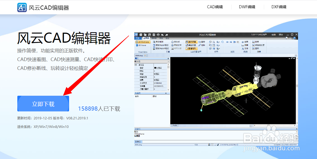Toggle the 圆滑弧形 option
This screenshot has height=159, width=317.
tap(192, 48)
